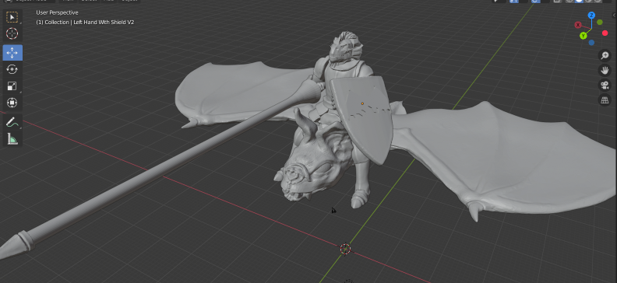
Task: Select the Transform tool
Action: coord(12,103)
